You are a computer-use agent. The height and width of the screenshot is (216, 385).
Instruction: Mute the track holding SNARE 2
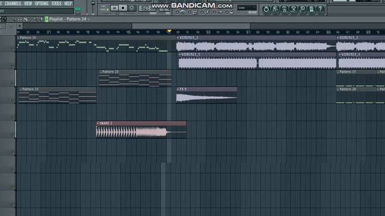(x=12, y=135)
